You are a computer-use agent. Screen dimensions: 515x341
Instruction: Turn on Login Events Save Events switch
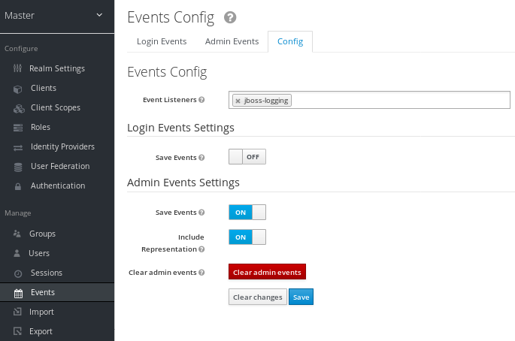247,156
